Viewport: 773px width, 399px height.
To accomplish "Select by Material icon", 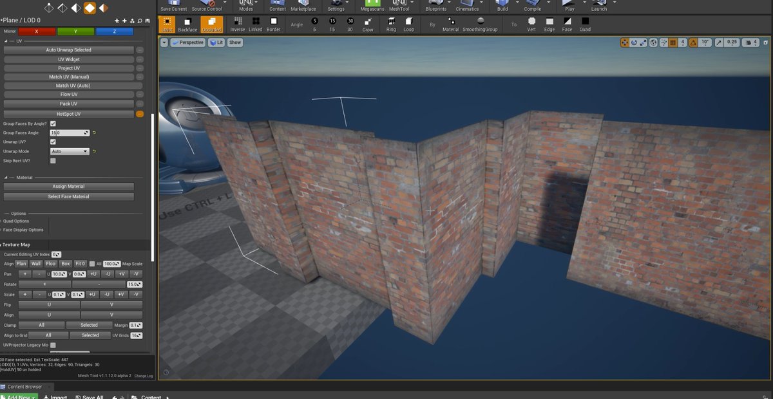I will coord(451,25).
